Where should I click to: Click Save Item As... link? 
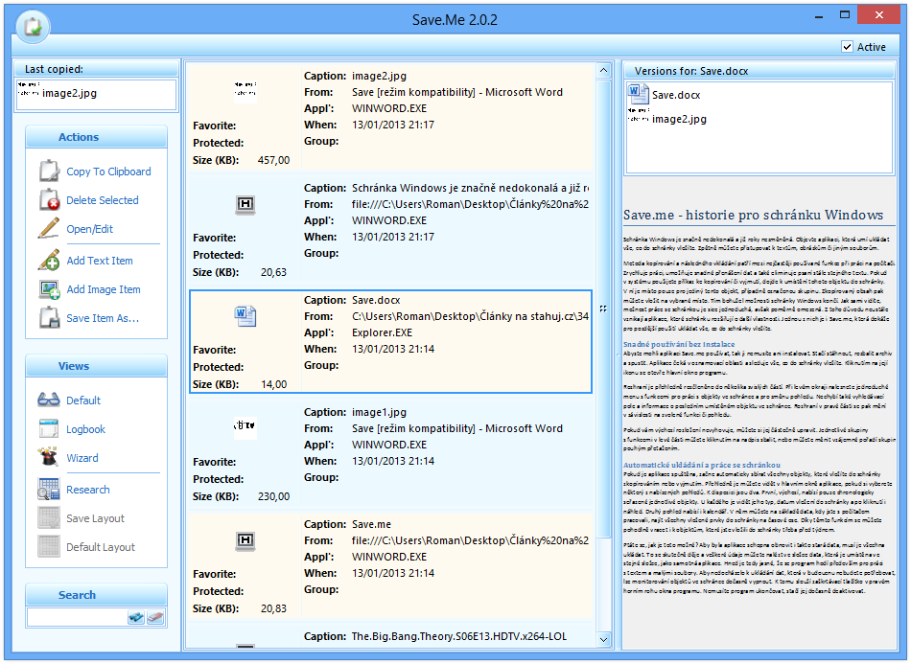103,318
